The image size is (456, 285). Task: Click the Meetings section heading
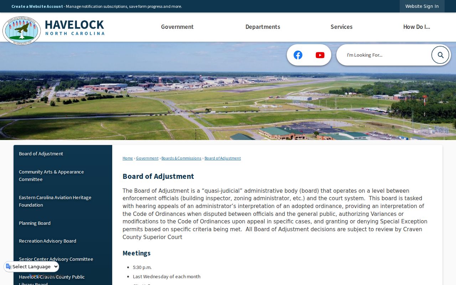coord(136,253)
